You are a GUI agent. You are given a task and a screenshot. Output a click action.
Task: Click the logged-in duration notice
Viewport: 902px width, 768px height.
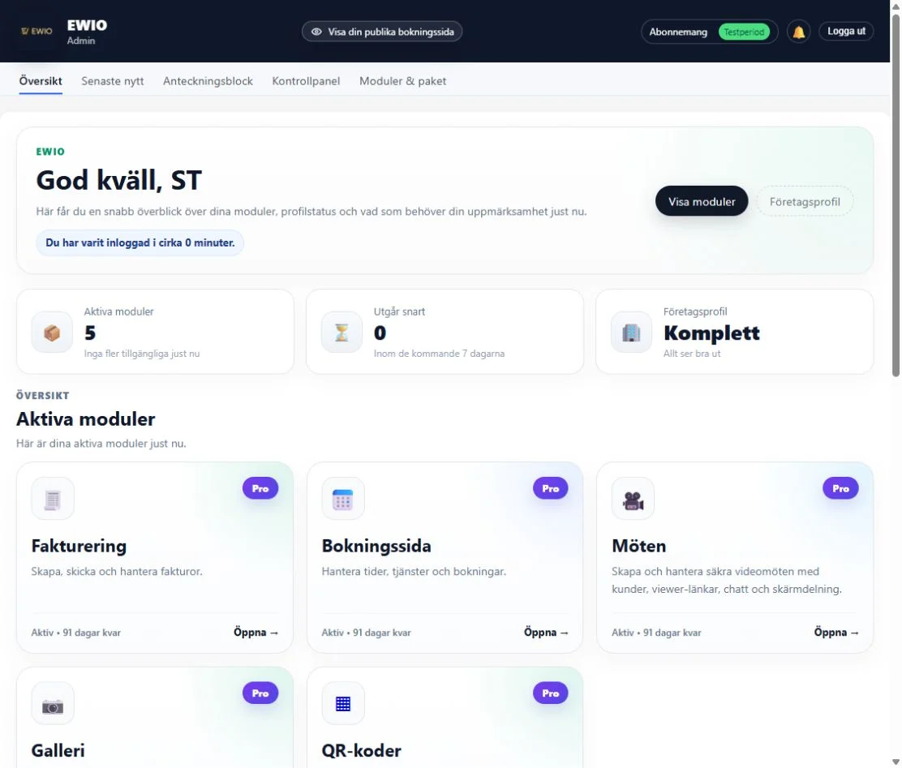click(140, 242)
